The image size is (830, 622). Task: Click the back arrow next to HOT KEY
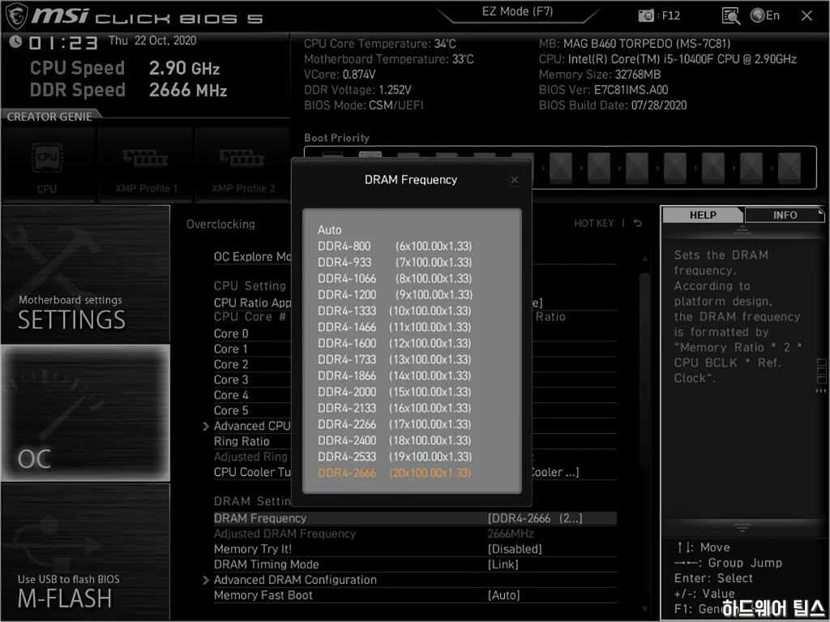(638, 224)
